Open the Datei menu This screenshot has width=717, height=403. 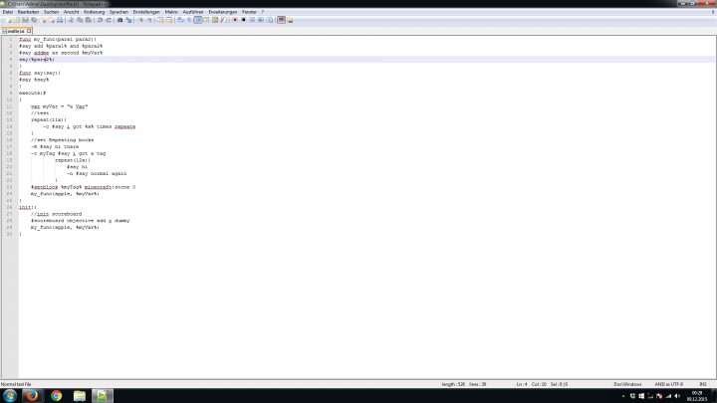coord(7,11)
